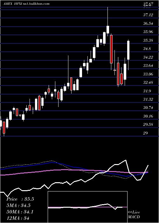This screenshot has width=159, height=223.
Task: Click the 31.9 price axis label
Action: click(x=147, y=91)
